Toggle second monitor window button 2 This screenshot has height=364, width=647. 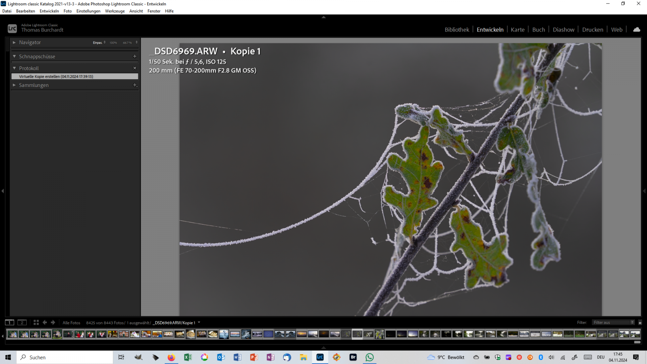coord(22,322)
